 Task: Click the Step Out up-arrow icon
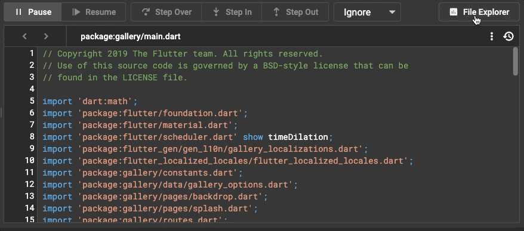[276, 12]
